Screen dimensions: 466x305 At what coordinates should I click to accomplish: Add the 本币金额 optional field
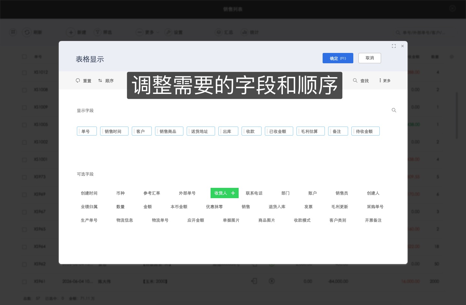point(179,207)
